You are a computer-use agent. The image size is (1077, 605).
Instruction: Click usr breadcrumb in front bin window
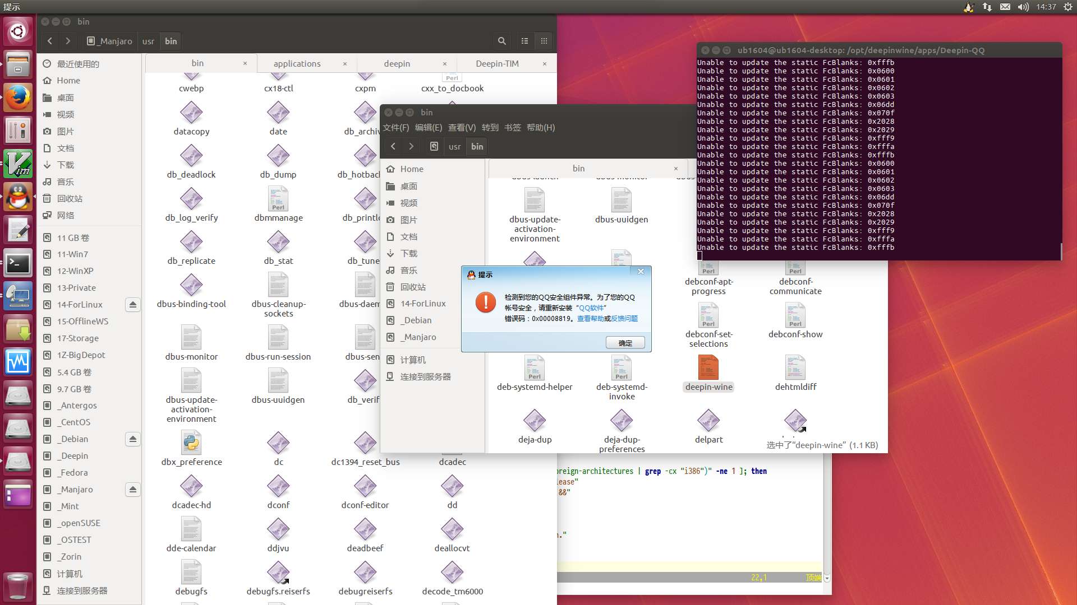[454, 146]
